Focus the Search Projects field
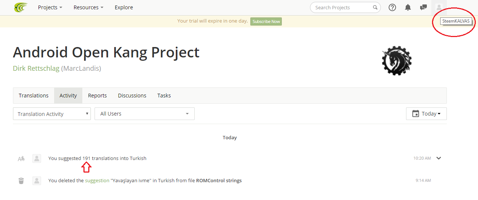The width and height of the screenshot is (478, 200). 345,7
